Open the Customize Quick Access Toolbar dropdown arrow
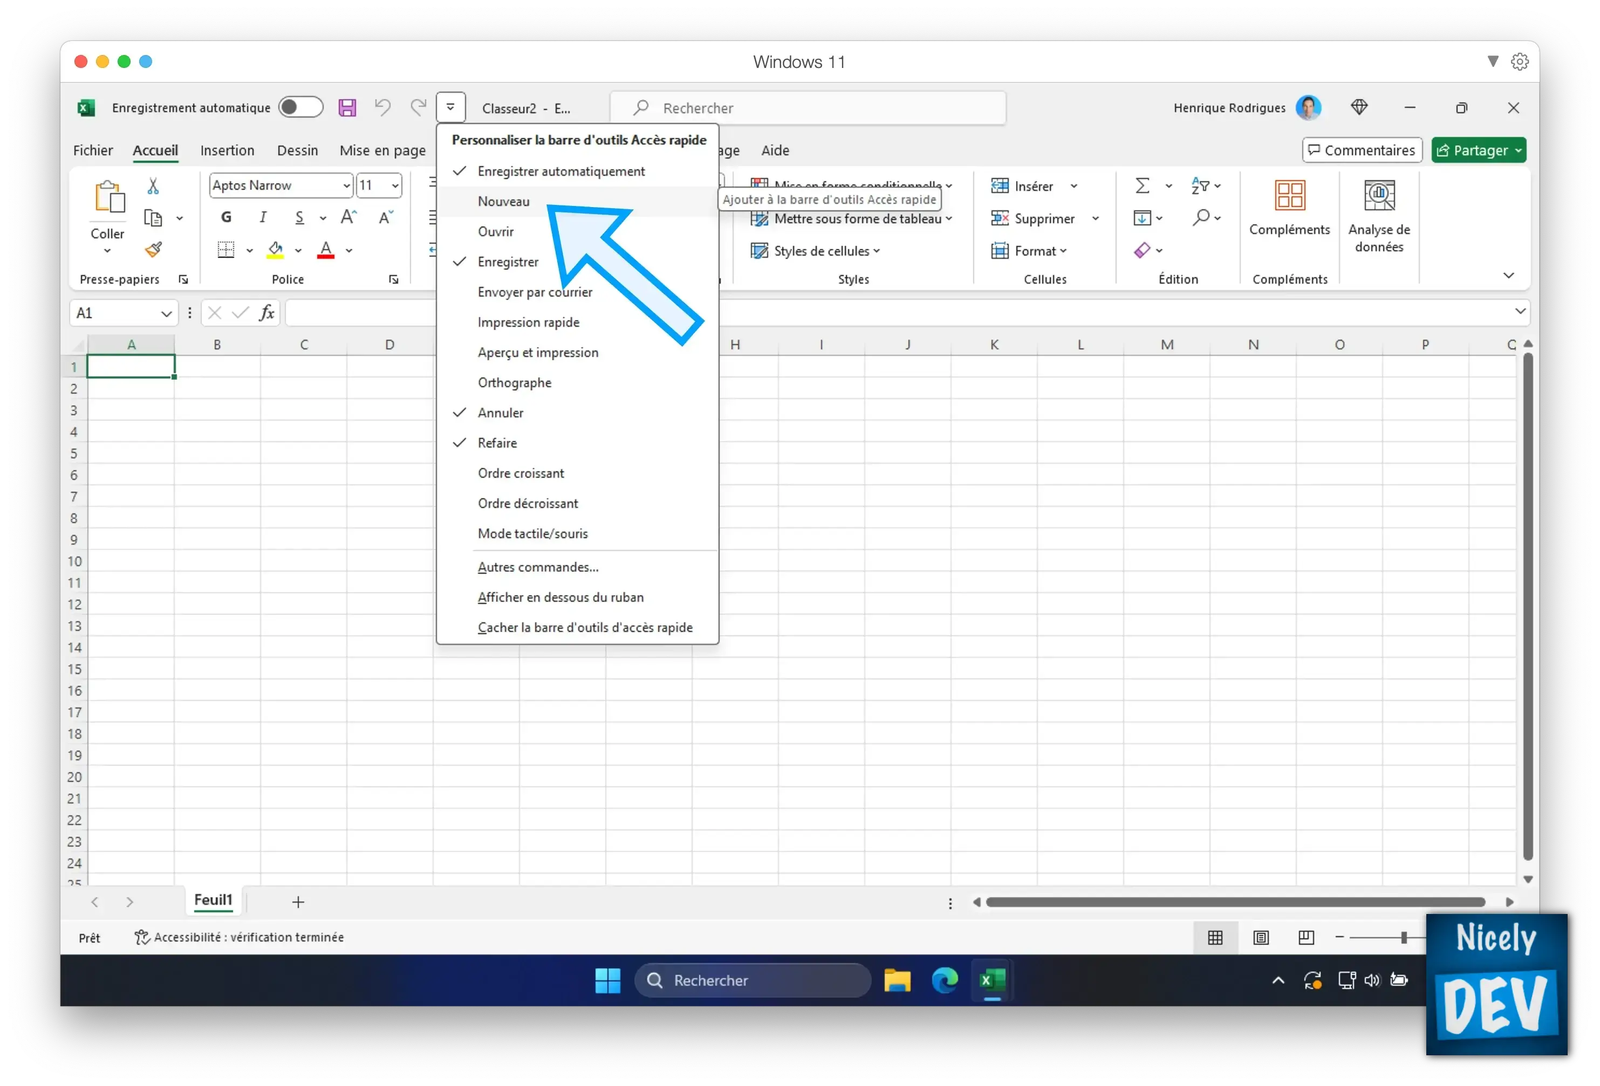This screenshot has height=1086, width=1600. point(450,107)
